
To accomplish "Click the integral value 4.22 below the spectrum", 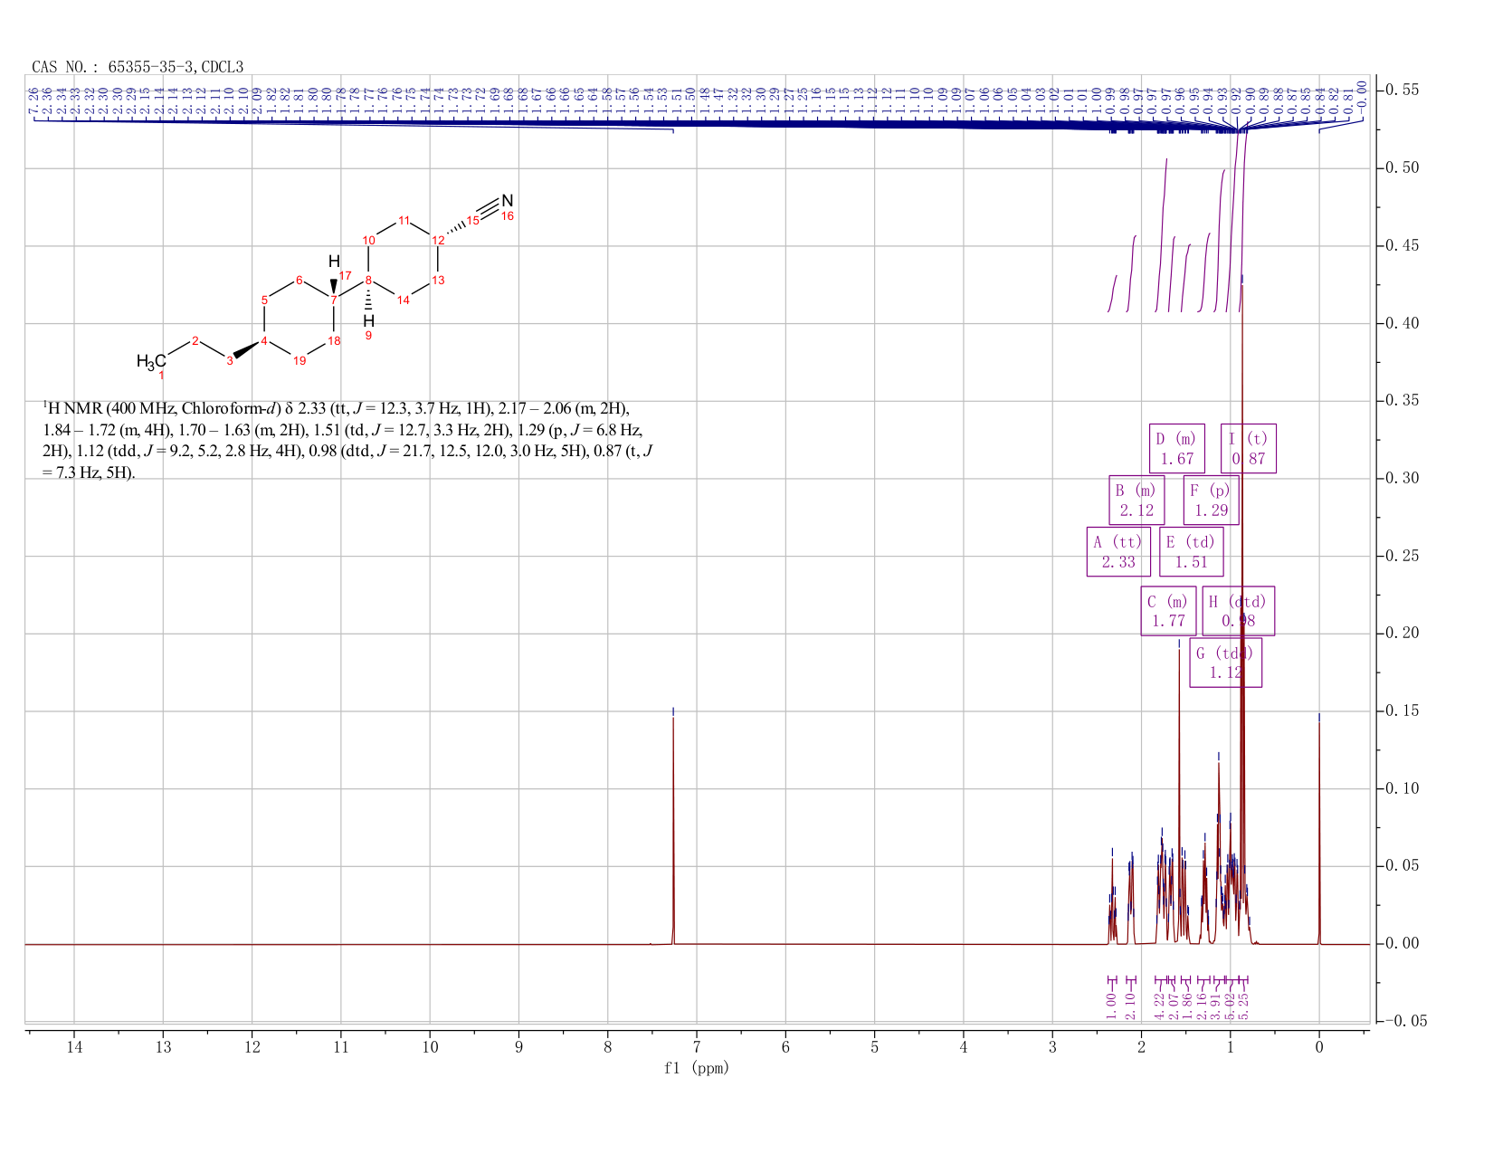I will pos(1160,1006).
